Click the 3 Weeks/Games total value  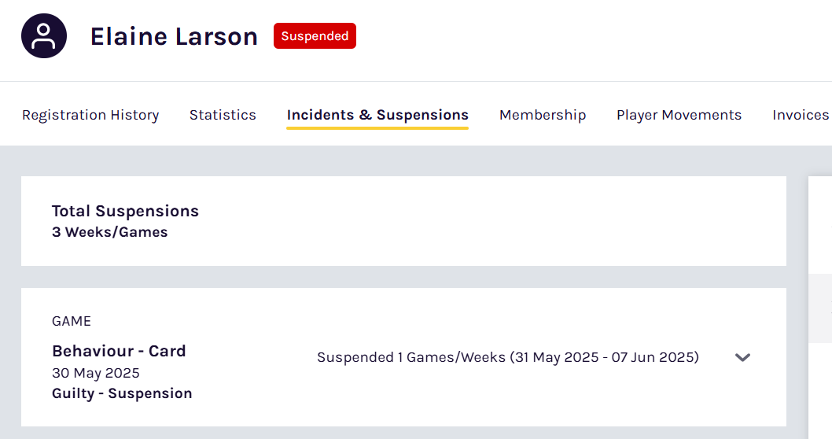coord(109,232)
